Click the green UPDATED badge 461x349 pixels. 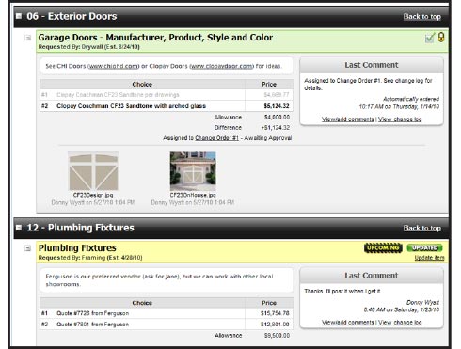(424, 247)
